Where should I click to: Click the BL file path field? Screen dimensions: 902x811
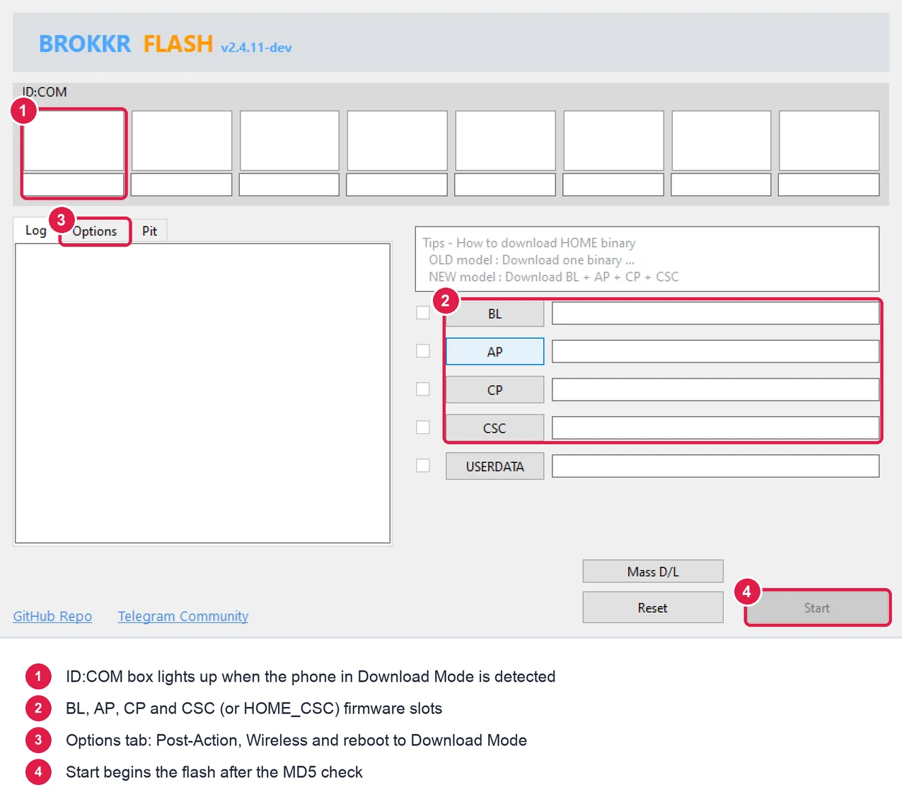[x=715, y=314]
